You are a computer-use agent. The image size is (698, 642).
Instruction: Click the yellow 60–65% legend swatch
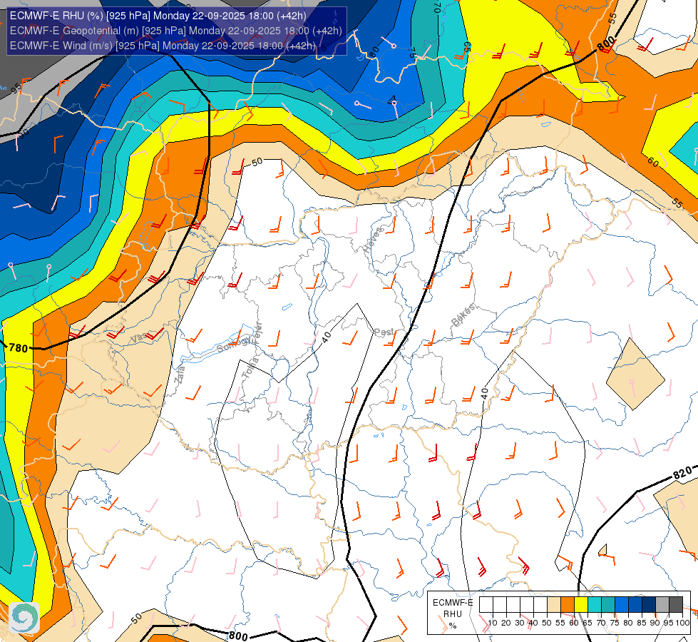click(x=581, y=605)
